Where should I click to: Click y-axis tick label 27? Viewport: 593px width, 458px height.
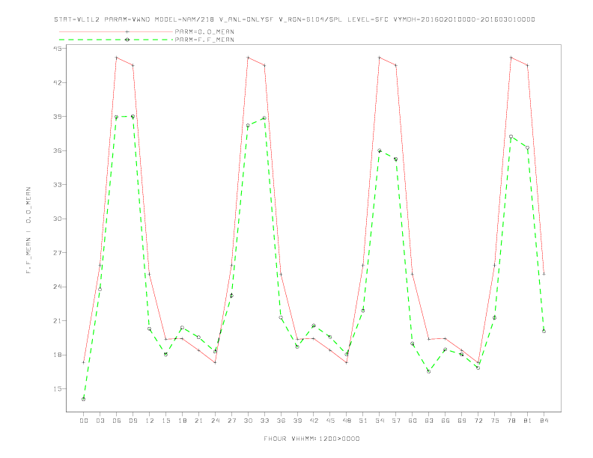click(x=58, y=252)
